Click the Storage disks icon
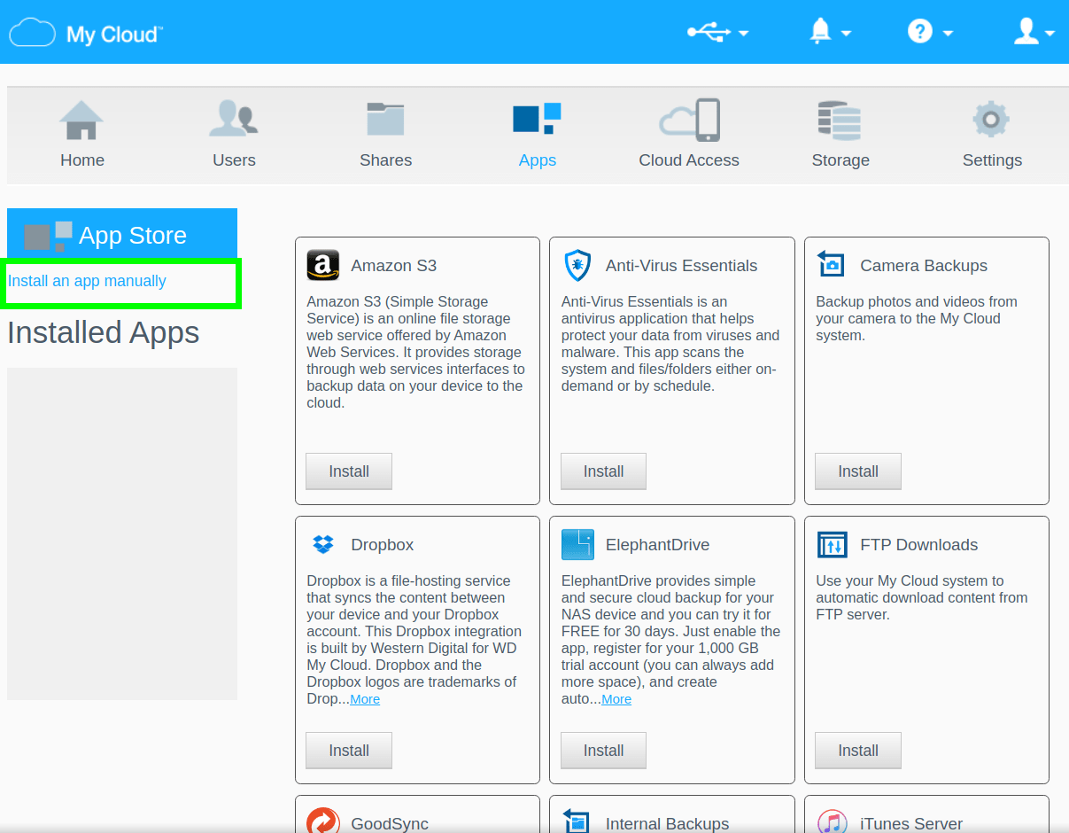1069x833 pixels. click(x=840, y=121)
